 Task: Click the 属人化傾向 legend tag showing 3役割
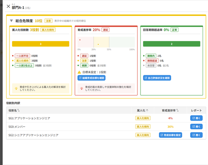coord(22,61)
